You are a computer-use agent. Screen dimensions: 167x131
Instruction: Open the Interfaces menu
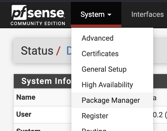pos(147,14)
